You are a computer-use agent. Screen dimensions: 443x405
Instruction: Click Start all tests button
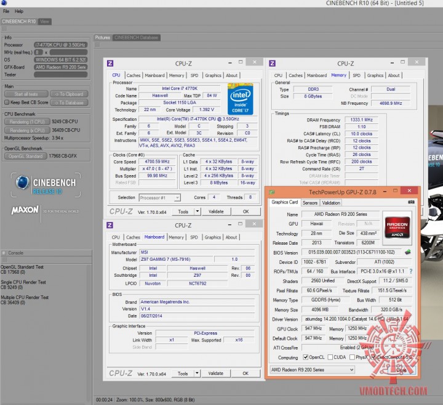(x=26, y=94)
